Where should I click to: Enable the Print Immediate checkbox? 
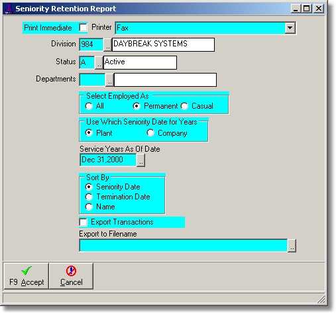coord(84,28)
